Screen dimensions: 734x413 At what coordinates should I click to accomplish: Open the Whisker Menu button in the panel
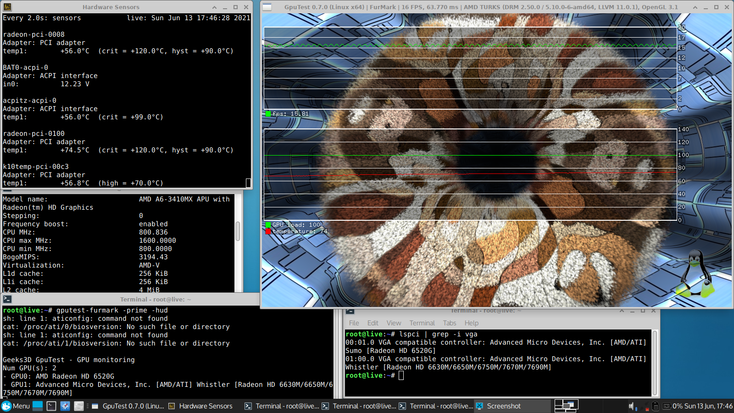(x=16, y=406)
